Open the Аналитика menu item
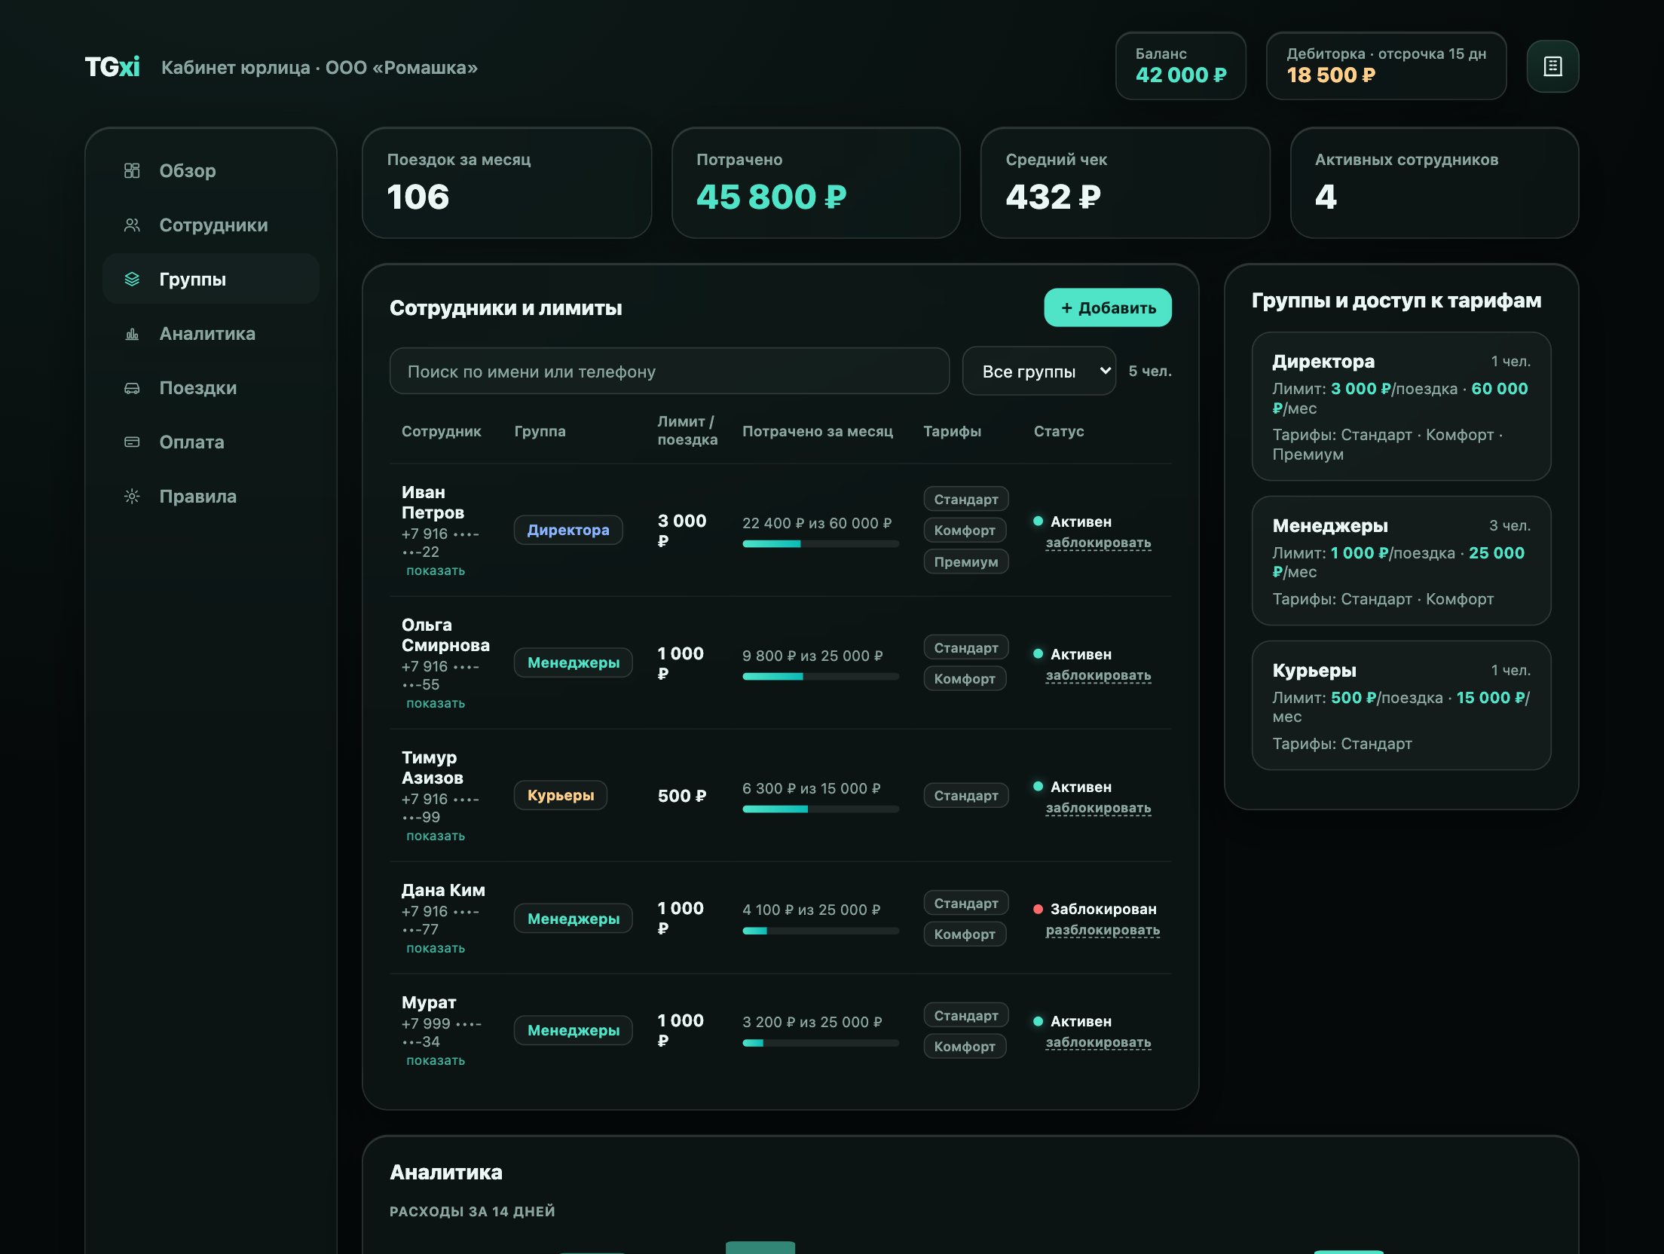This screenshot has width=1664, height=1254. tap(211, 334)
